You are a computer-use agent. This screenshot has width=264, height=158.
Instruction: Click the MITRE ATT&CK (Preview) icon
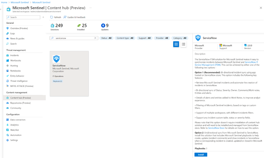click(8, 86)
